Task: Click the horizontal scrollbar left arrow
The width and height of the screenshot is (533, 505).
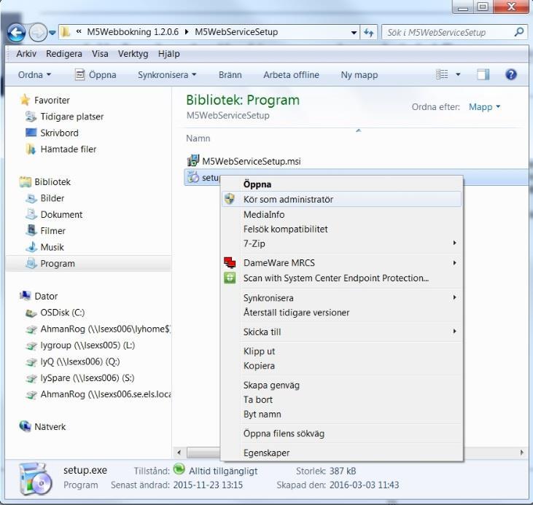Action: point(179,453)
